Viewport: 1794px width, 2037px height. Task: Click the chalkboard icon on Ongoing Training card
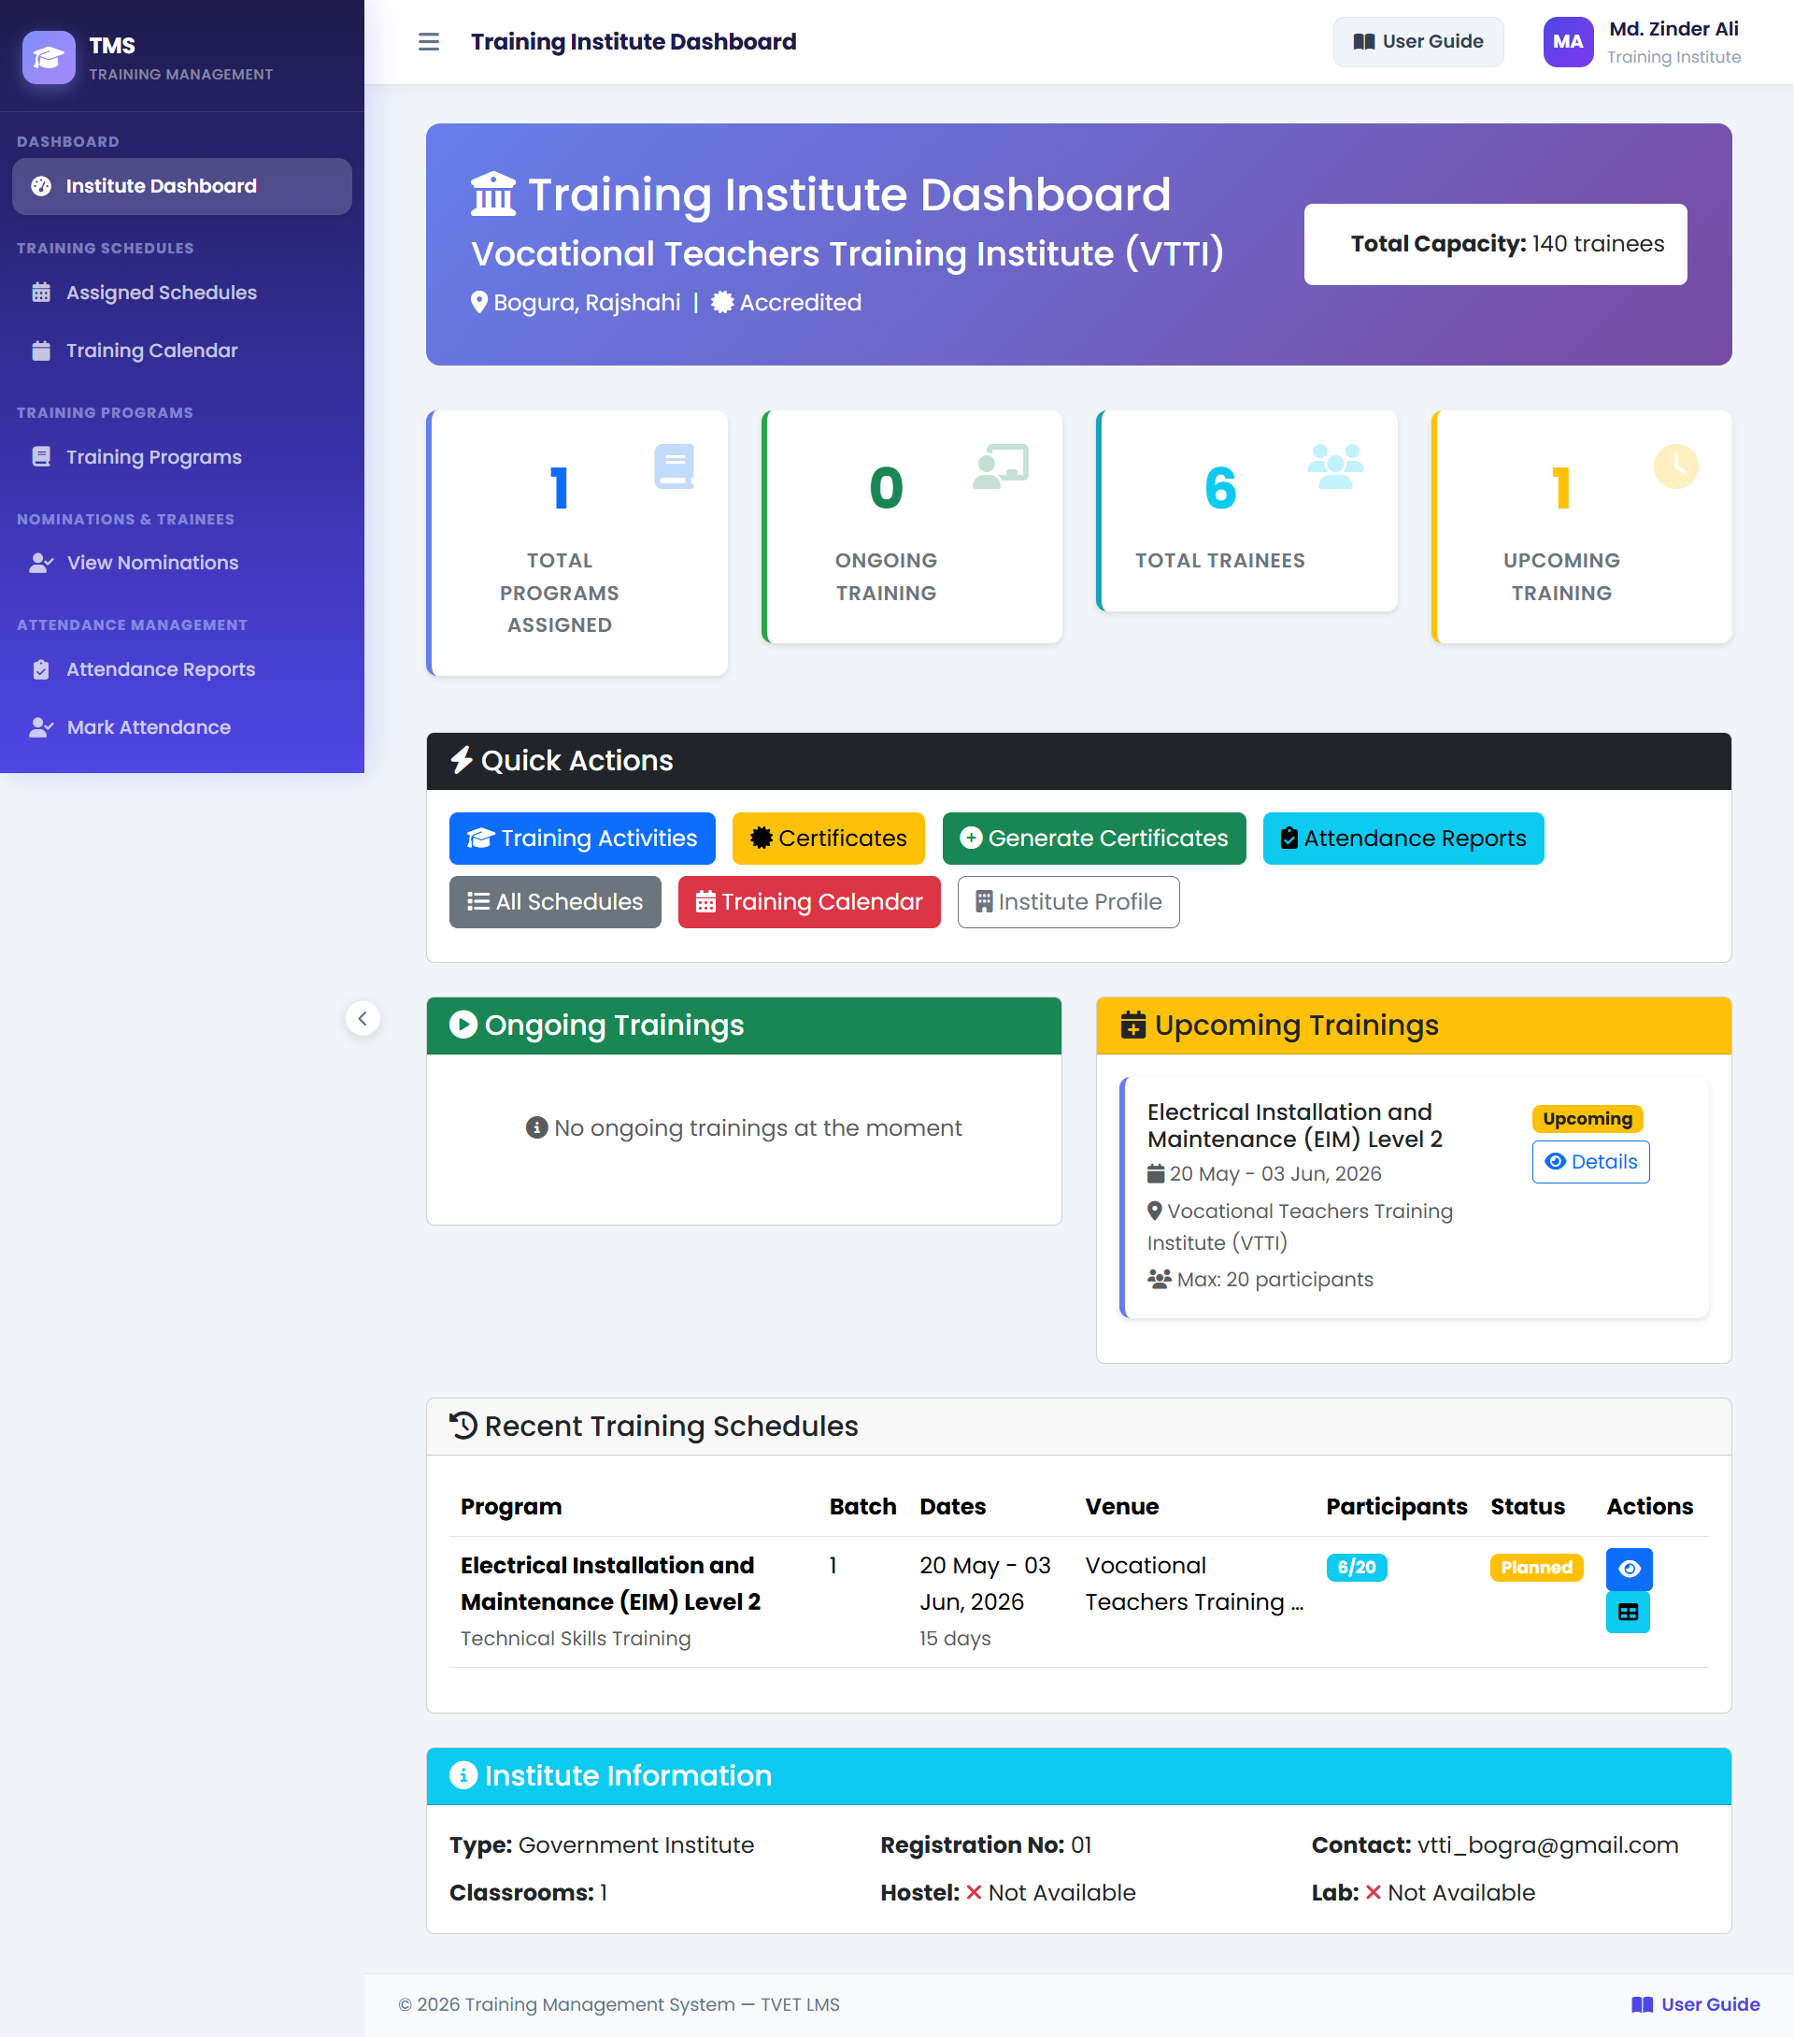(x=1000, y=466)
